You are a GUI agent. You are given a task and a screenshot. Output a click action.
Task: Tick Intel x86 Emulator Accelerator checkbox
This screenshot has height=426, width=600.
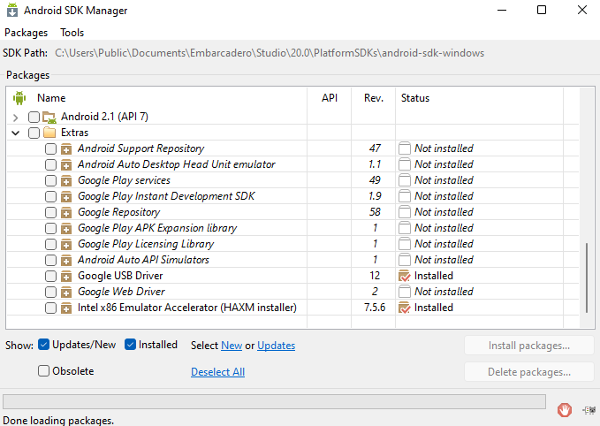click(50, 308)
